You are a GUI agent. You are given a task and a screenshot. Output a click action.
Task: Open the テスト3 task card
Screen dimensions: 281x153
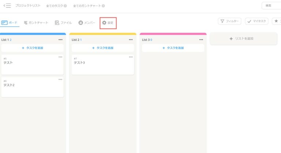(x=102, y=65)
